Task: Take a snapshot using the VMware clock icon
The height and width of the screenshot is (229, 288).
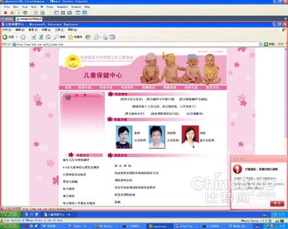Action: [36, 13]
